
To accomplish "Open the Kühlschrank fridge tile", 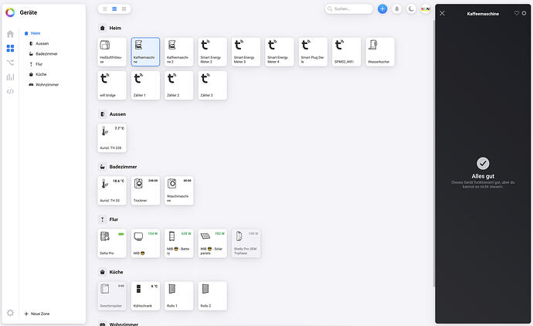I will point(145,296).
